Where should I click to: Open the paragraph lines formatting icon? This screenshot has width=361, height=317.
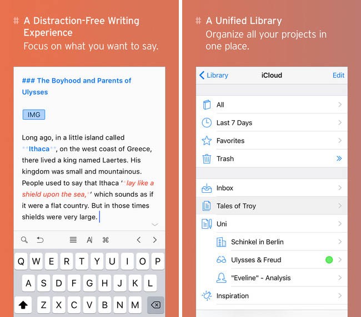click(73, 240)
